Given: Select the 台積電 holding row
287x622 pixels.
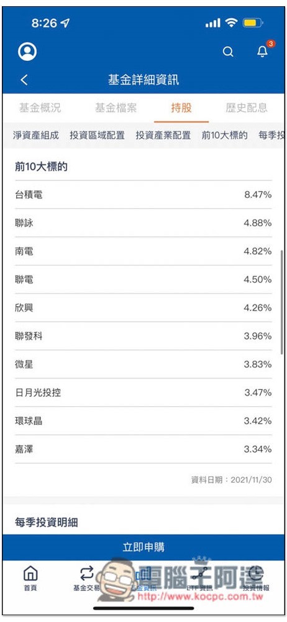Looking at the screenshot, I should [143, 195].
